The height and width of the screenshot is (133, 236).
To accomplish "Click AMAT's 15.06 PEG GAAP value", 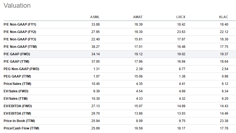I will tap(138, 76).
